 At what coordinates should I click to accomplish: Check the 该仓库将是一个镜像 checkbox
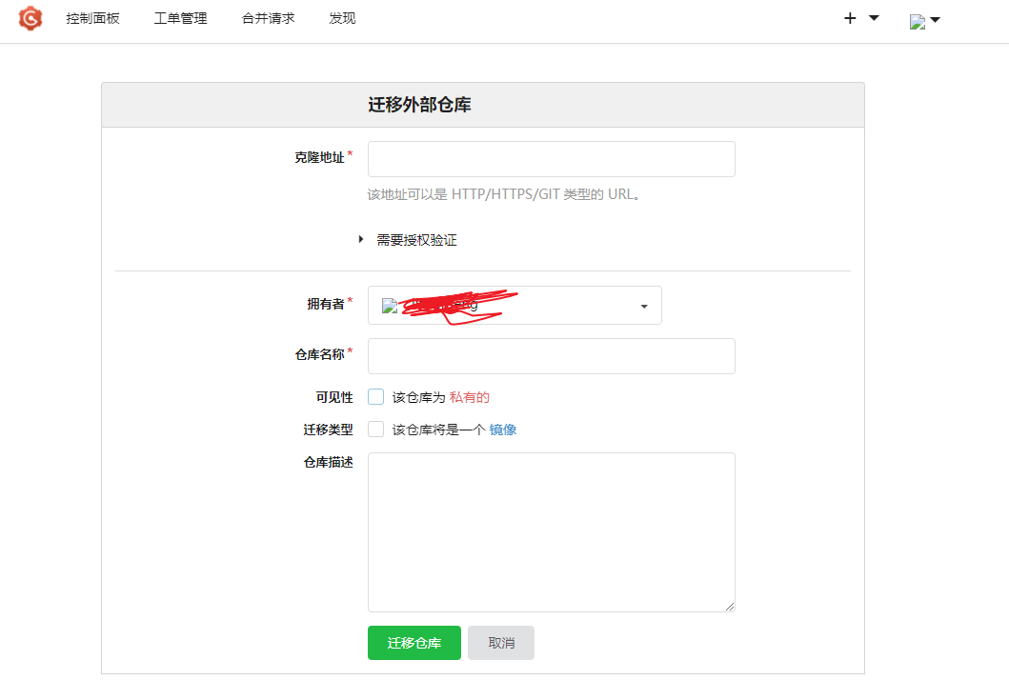[x=375, y=429]
